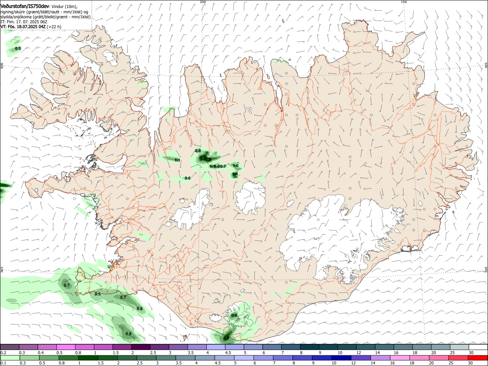Click the 1.1 value beside the elongated green patch
Viewport: 488px width, 366px height.
(177, 161)
